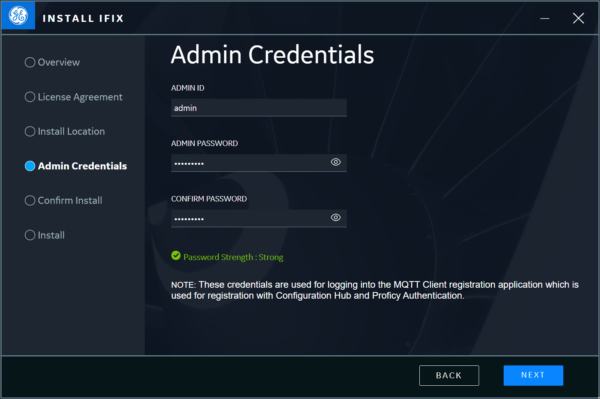Click the Password Strength : Strong text
600x399 pixels.
click(233, 257)
